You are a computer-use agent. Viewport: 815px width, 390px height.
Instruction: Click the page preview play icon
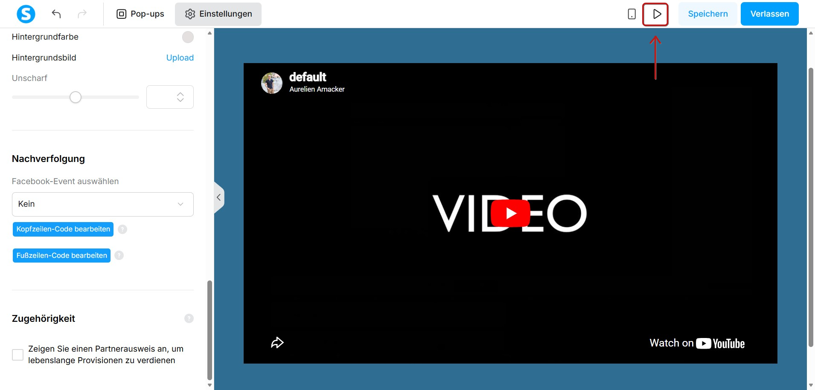pos(657,14)
